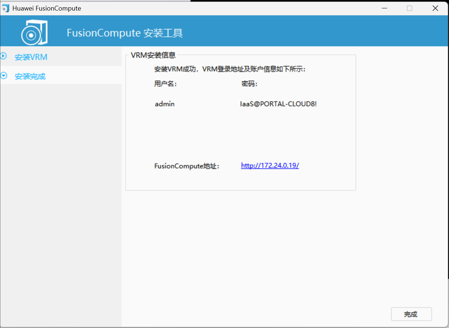Click the Huawei FusionCompute title bar app icon
Image resolution: width=449 pixels, height=328 pixels.
pyautogui.click(x=5, y=8)
